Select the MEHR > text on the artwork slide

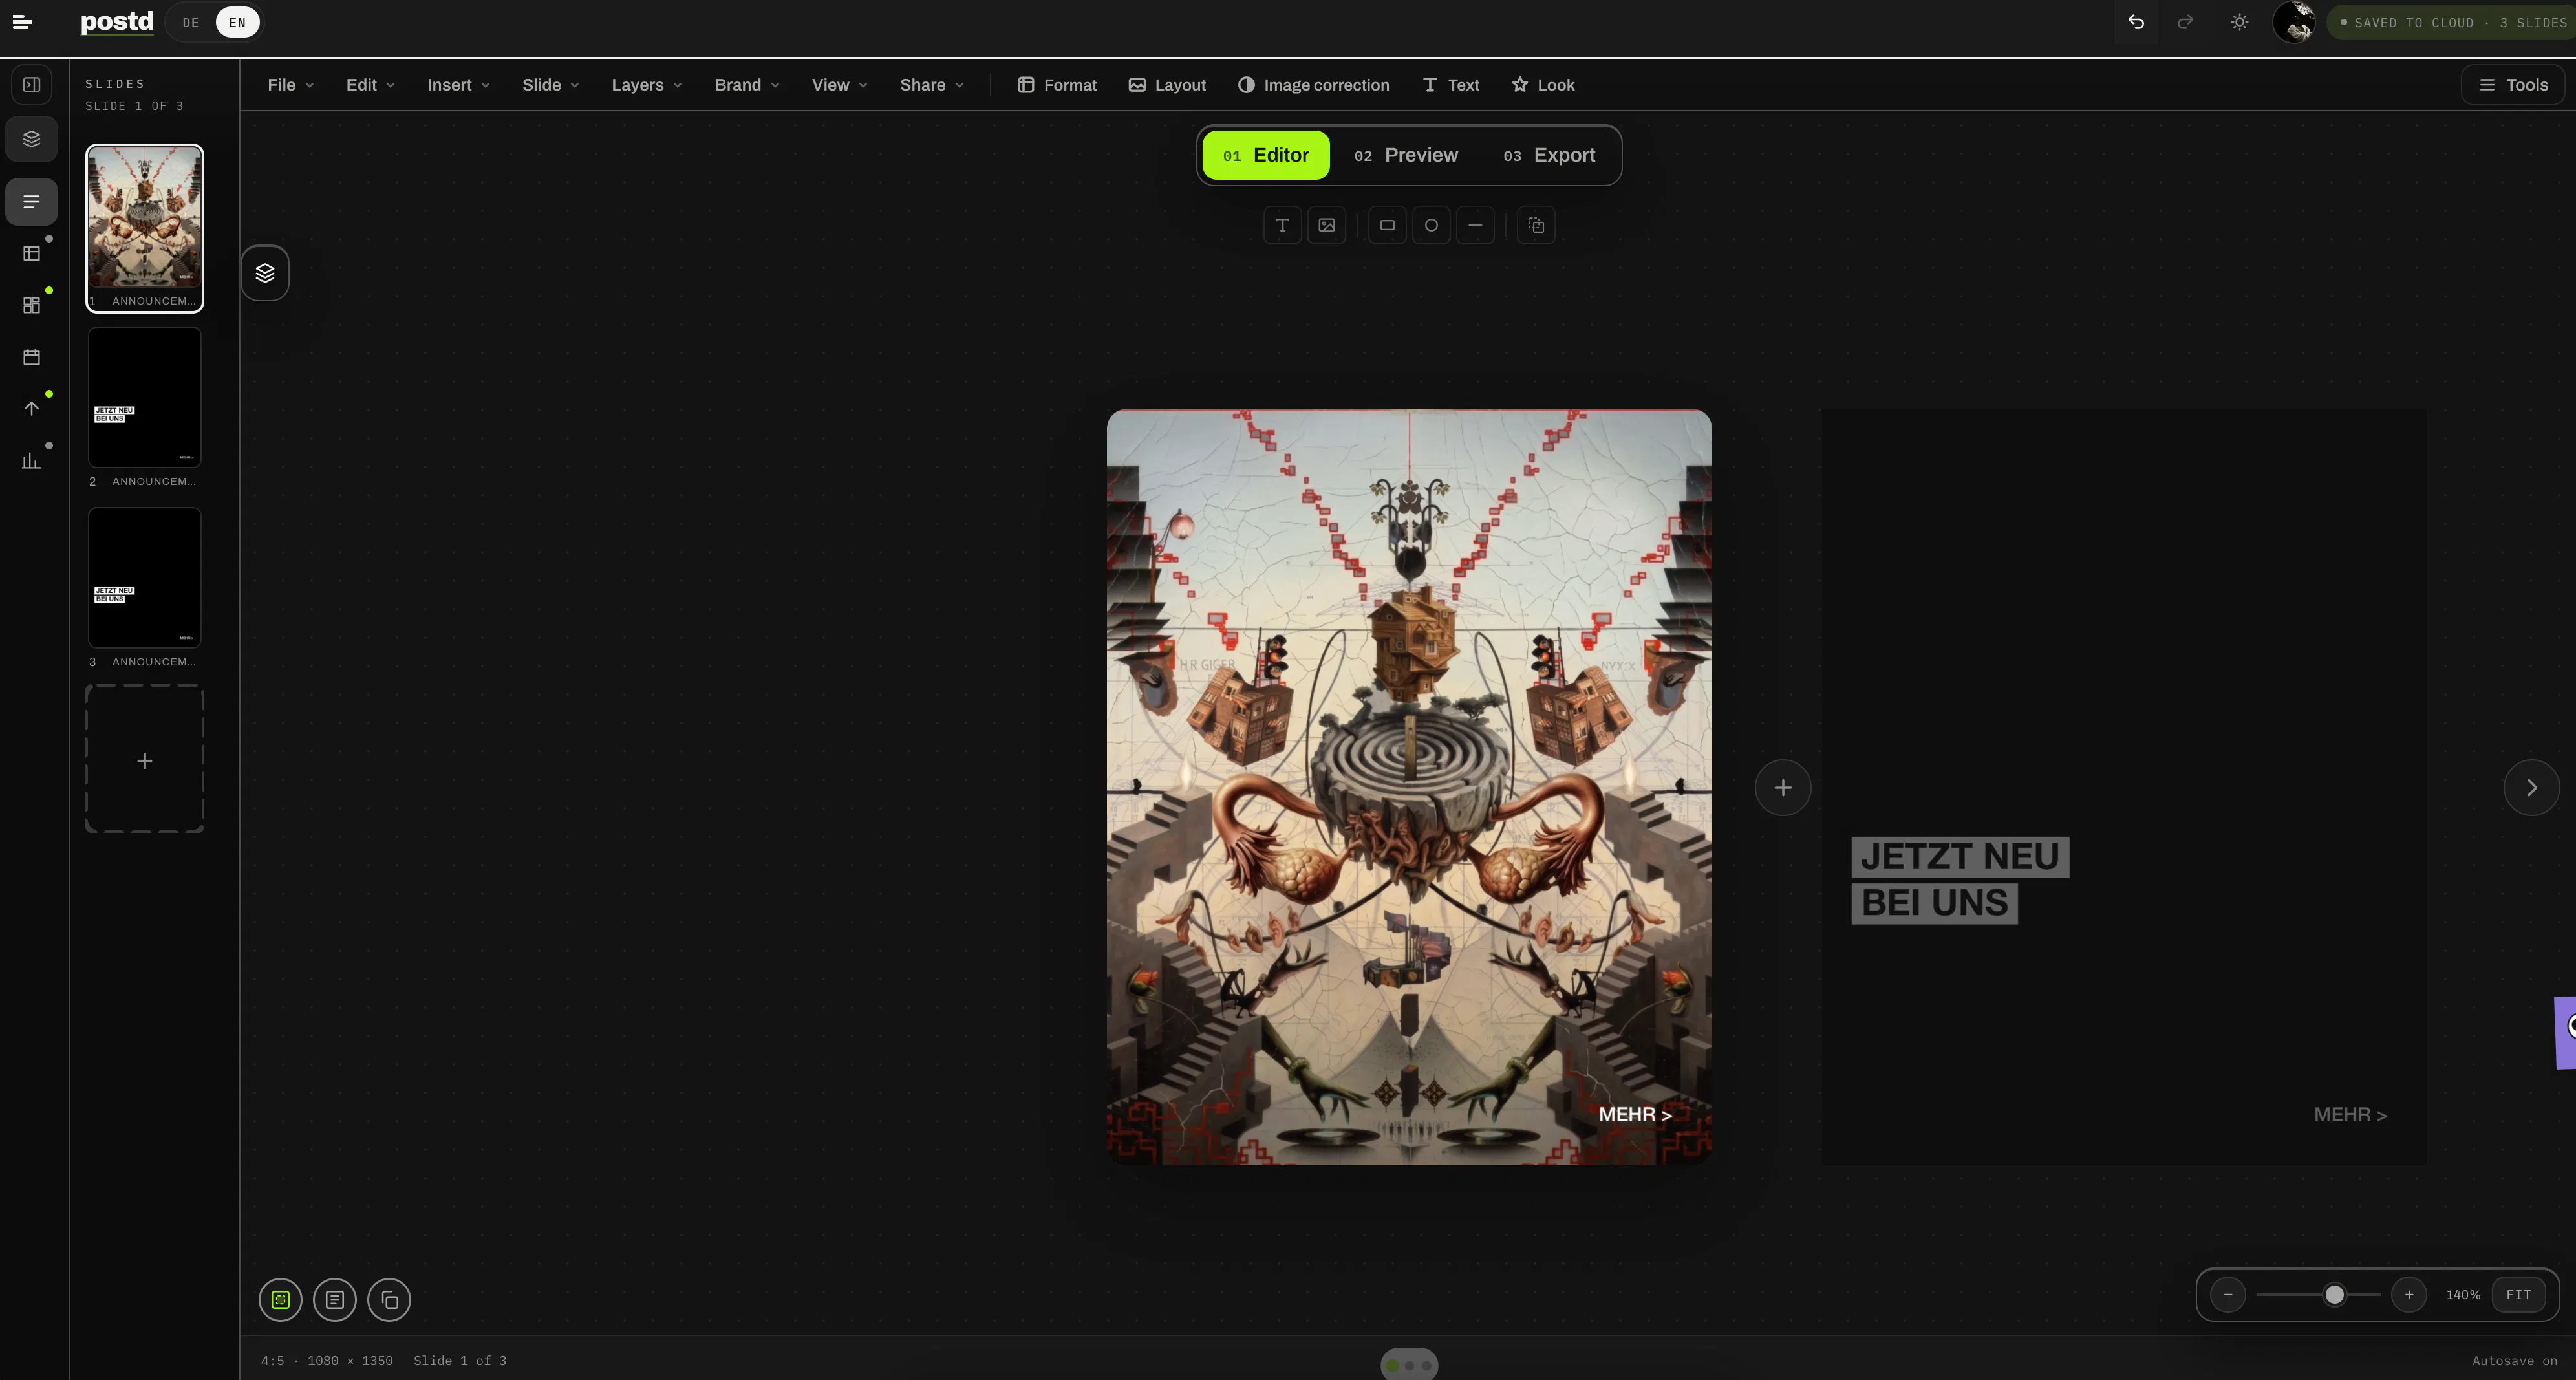[x=1635, y=1114]
